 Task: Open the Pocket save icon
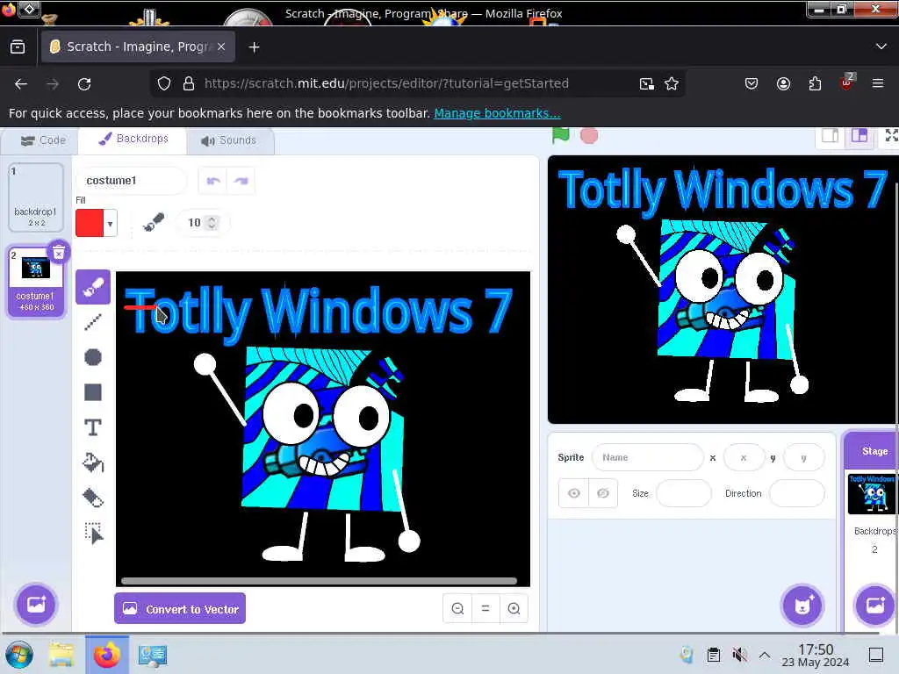coord(752,83)
